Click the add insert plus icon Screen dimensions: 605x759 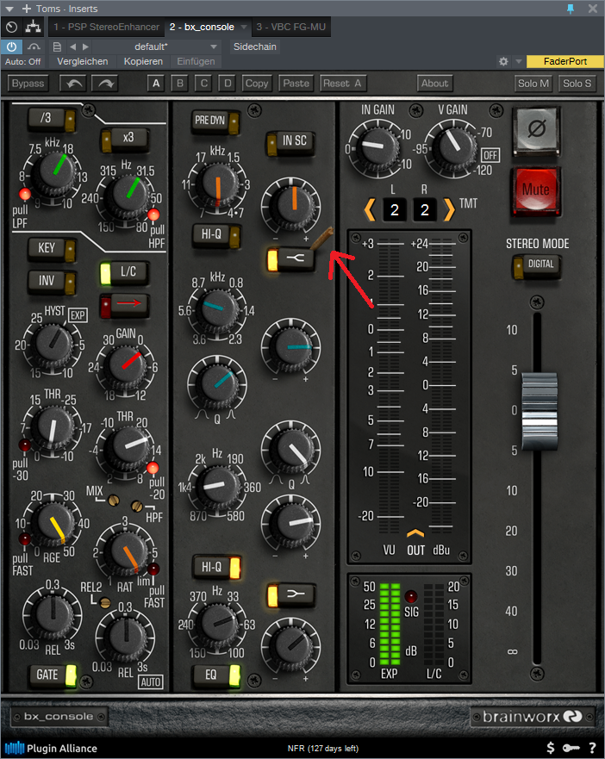coord(27,9)
